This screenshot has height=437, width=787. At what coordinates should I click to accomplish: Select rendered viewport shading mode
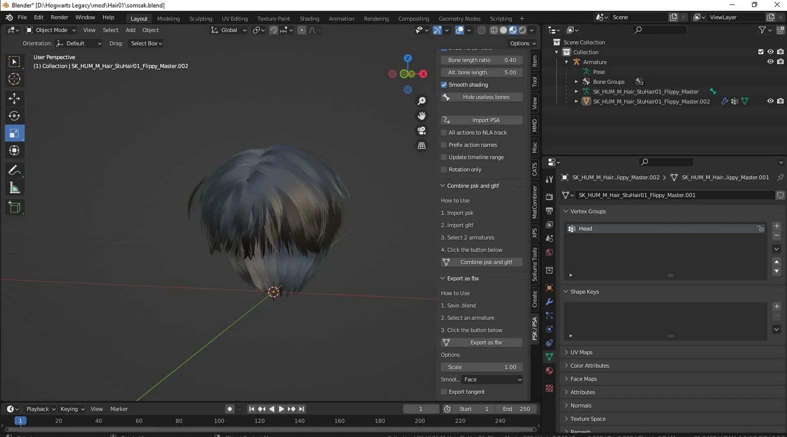(x=522, y=30)
